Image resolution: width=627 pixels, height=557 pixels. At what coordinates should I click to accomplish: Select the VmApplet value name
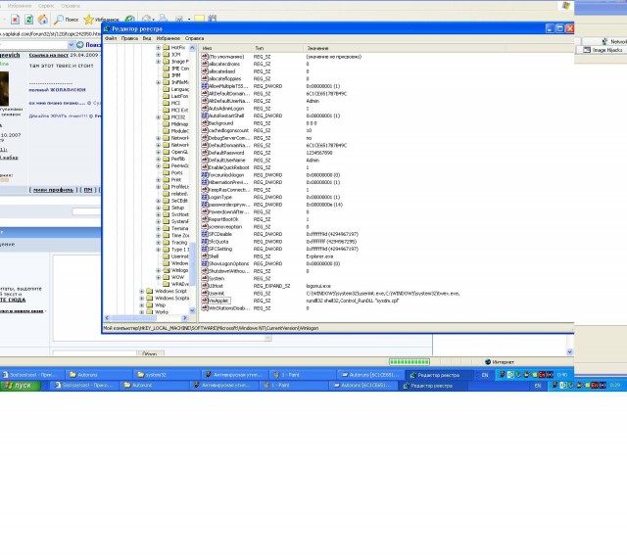click(x=218, y=301)
